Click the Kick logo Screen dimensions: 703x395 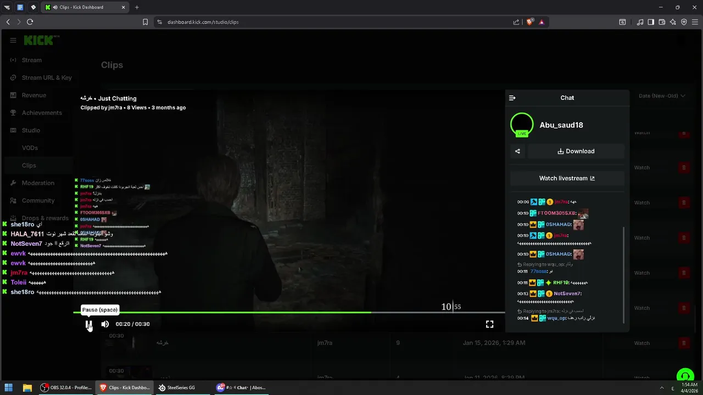click(x=40, y=40)
